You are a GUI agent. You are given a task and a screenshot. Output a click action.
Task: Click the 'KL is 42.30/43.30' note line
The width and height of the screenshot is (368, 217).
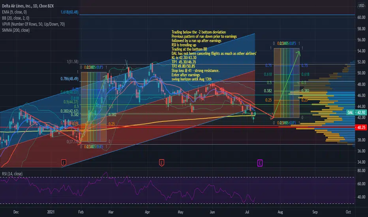[x=184, y=58]
